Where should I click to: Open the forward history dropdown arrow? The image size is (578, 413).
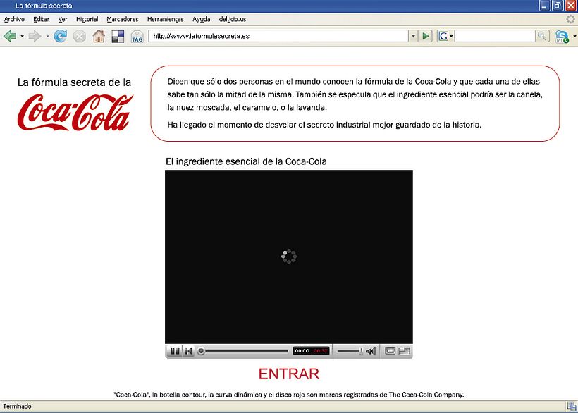[47, 36]
